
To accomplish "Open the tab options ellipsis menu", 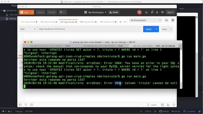I will [x=125, y=22].
